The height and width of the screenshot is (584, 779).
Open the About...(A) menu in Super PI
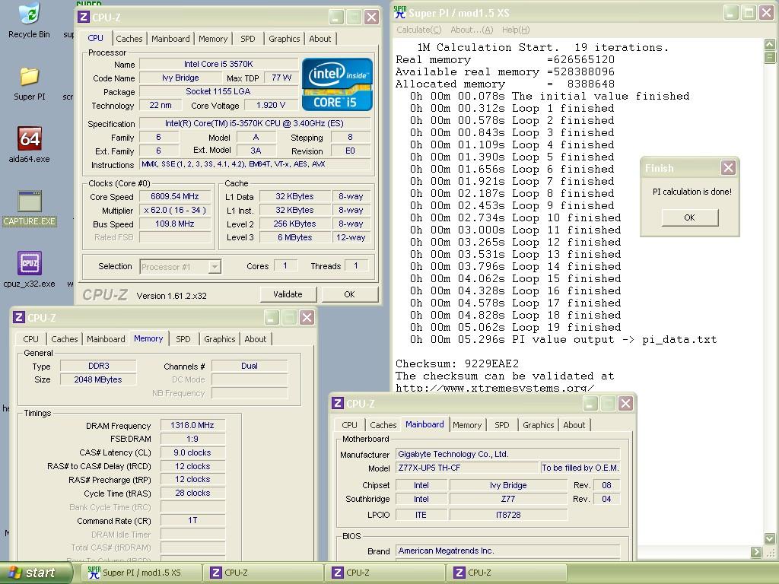point(472,30)
